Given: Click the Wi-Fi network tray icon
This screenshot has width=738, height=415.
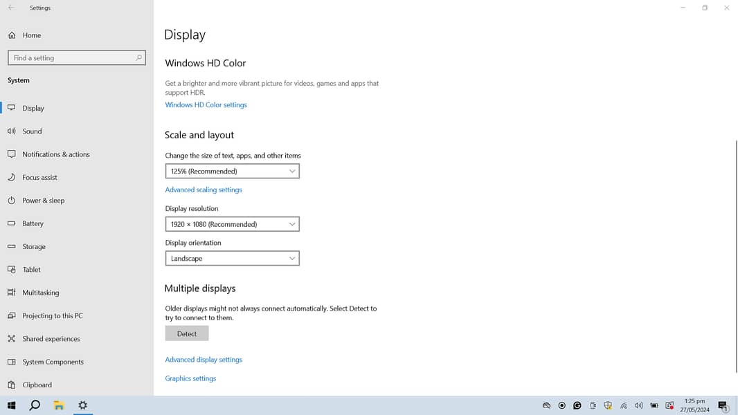Looking at the screenshot, I should 623,406.
